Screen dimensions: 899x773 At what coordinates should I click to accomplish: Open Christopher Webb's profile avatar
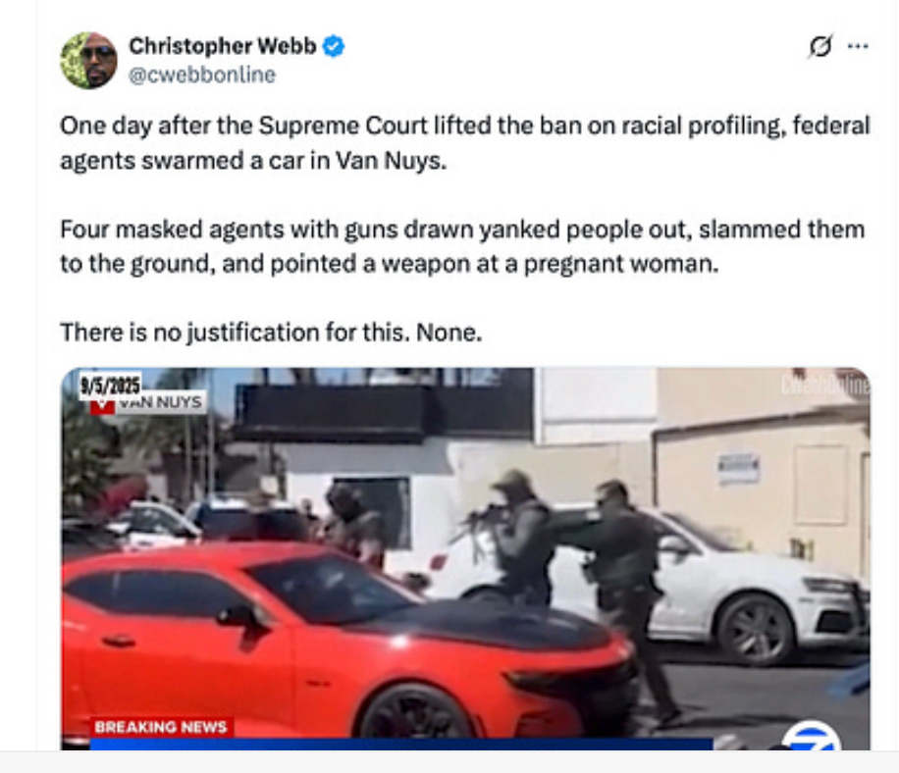point(89,61)
